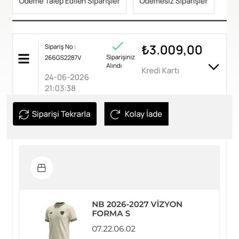Open NB 2026-2027 VİZYON FORMA S product title
This screenshot has height=239, width=239.
click(x=137, y=209)
